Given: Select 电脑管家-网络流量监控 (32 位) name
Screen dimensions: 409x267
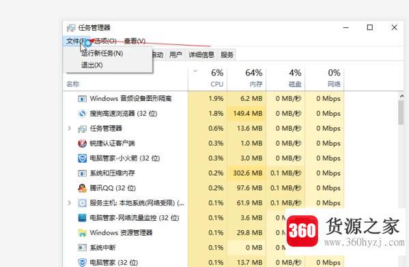Looking at the screenshot, I should tap(135, 217).
